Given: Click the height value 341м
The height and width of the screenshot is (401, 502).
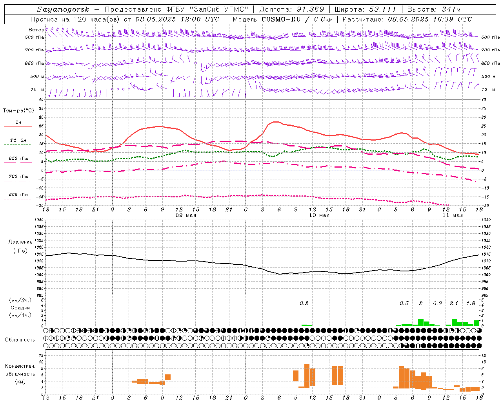Looking at the screenshot, I should pos(451,9).
